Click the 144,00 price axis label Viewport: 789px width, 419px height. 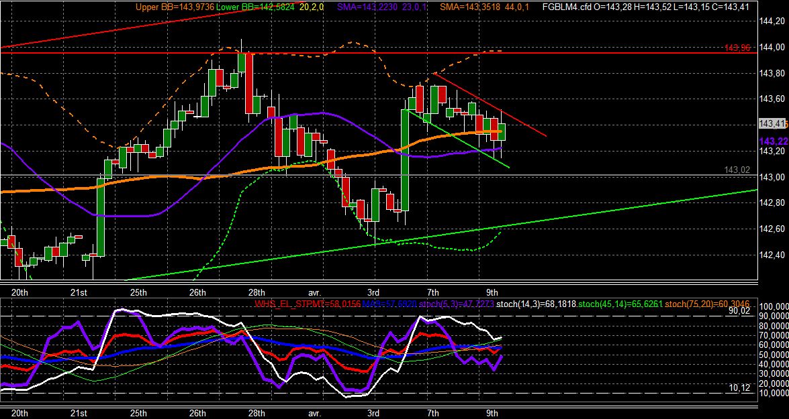tap(772, 47)
